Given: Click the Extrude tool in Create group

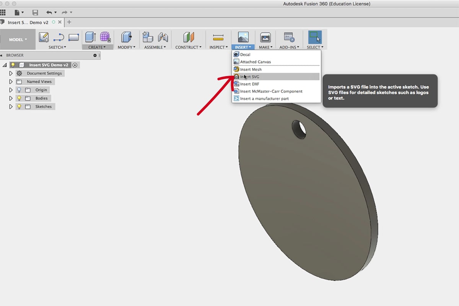Looking at the screenshot, I should click(x=90, y=37).
